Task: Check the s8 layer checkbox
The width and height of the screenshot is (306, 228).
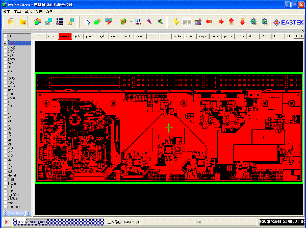Action: click(5, 140)
